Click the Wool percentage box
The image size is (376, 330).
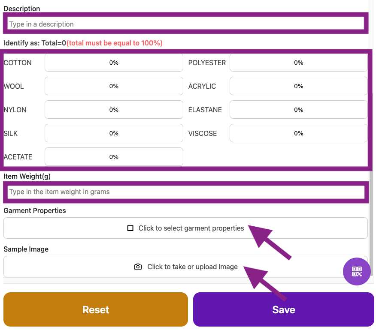pyautogui.click(x=114, y=86)
